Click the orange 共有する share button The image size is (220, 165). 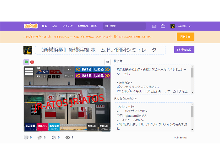pos(186,37)
